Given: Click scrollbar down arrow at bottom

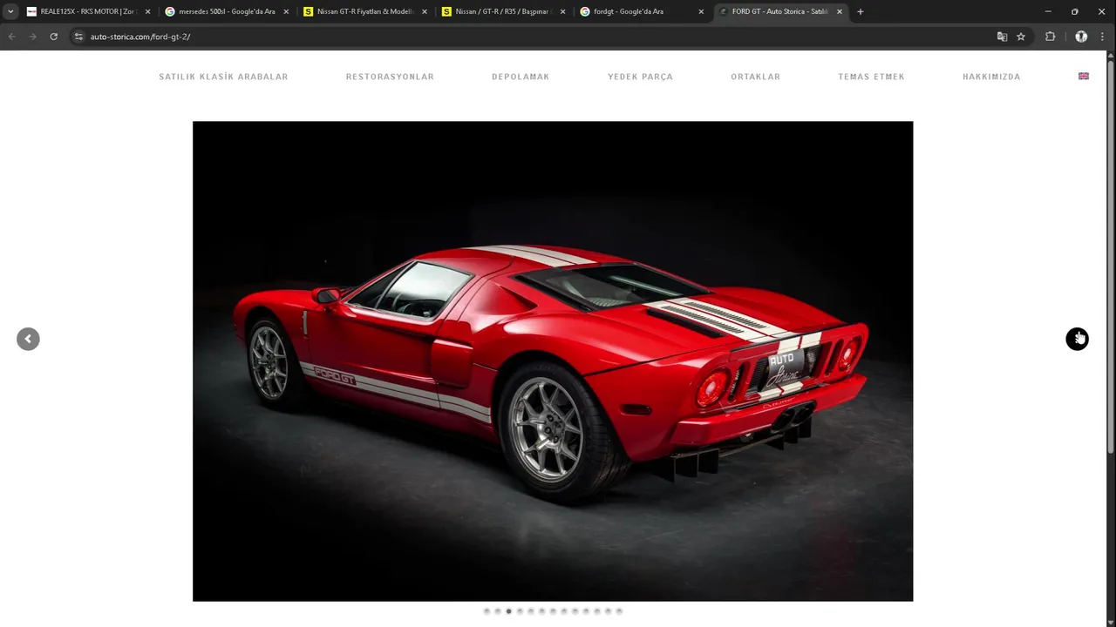Looking at the screenshot, I should click(1110, 621).
